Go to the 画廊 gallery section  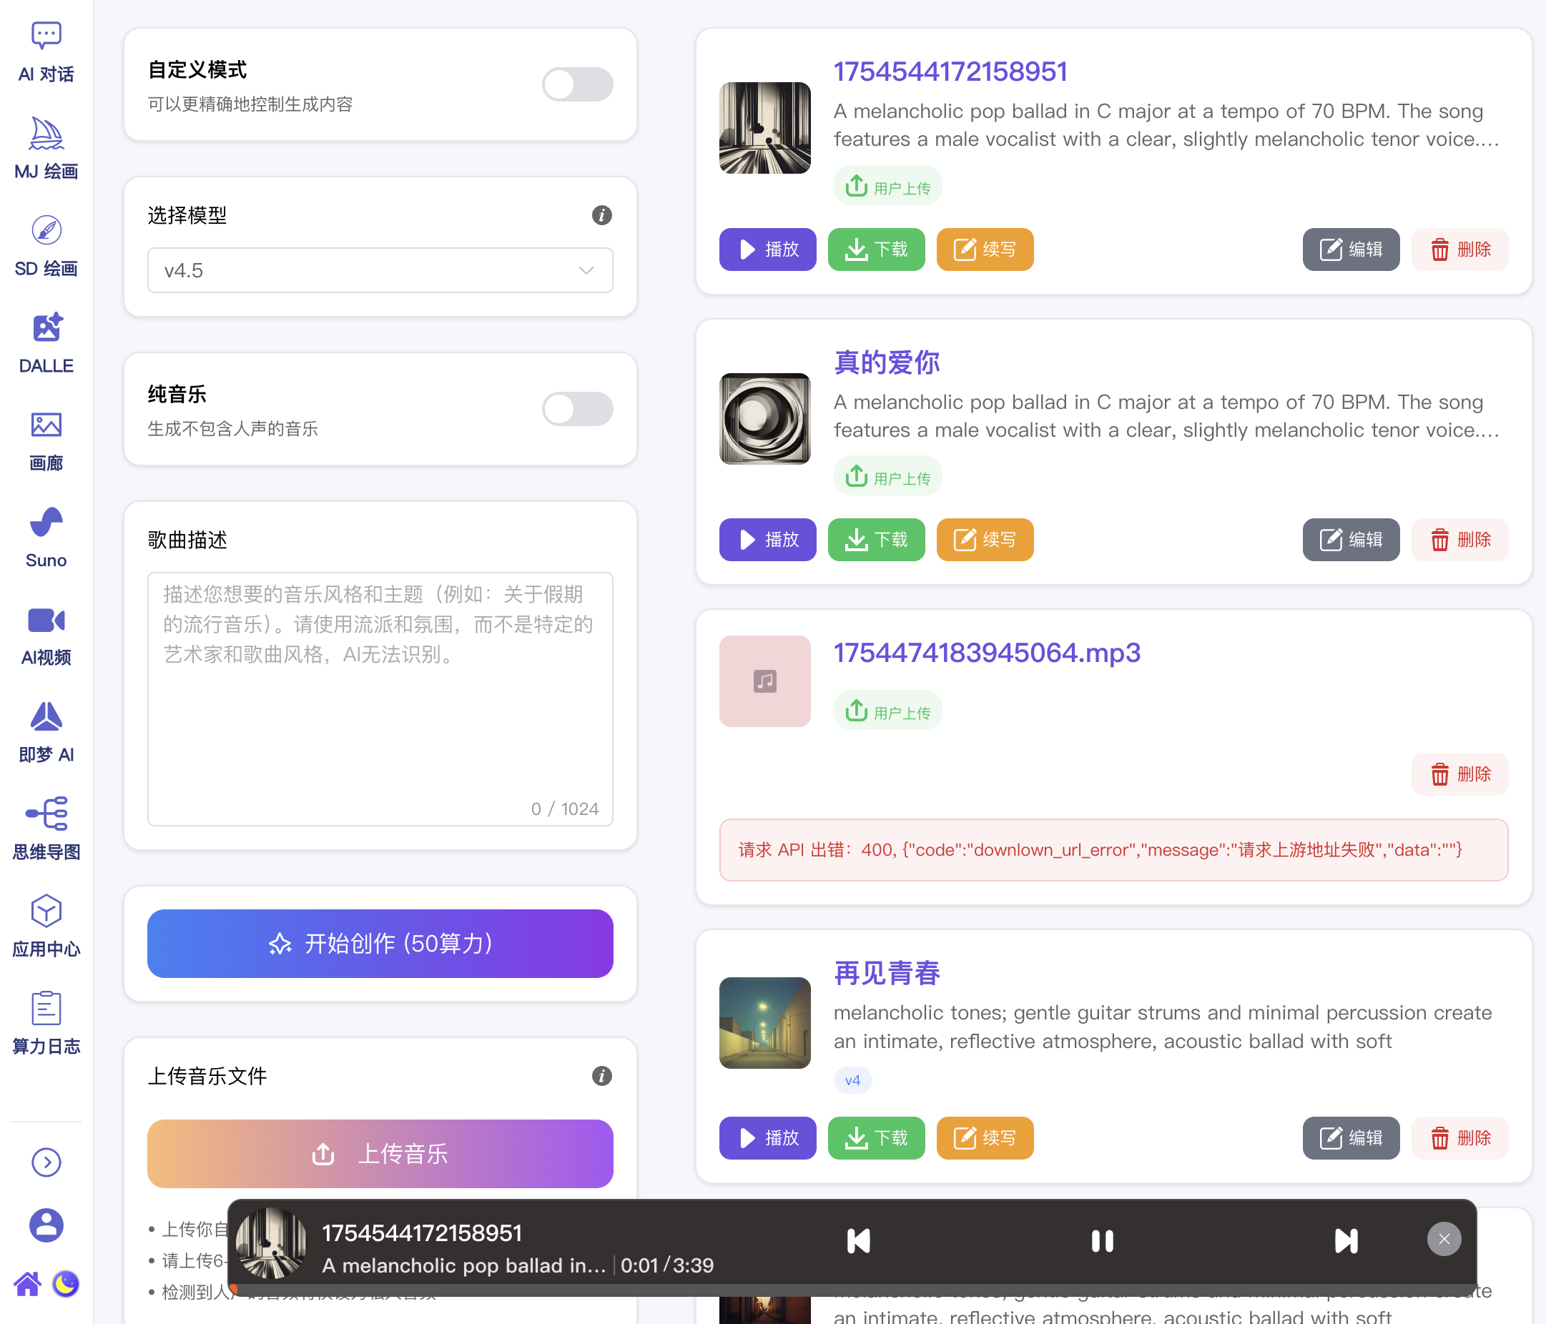[x=46, y=426]
